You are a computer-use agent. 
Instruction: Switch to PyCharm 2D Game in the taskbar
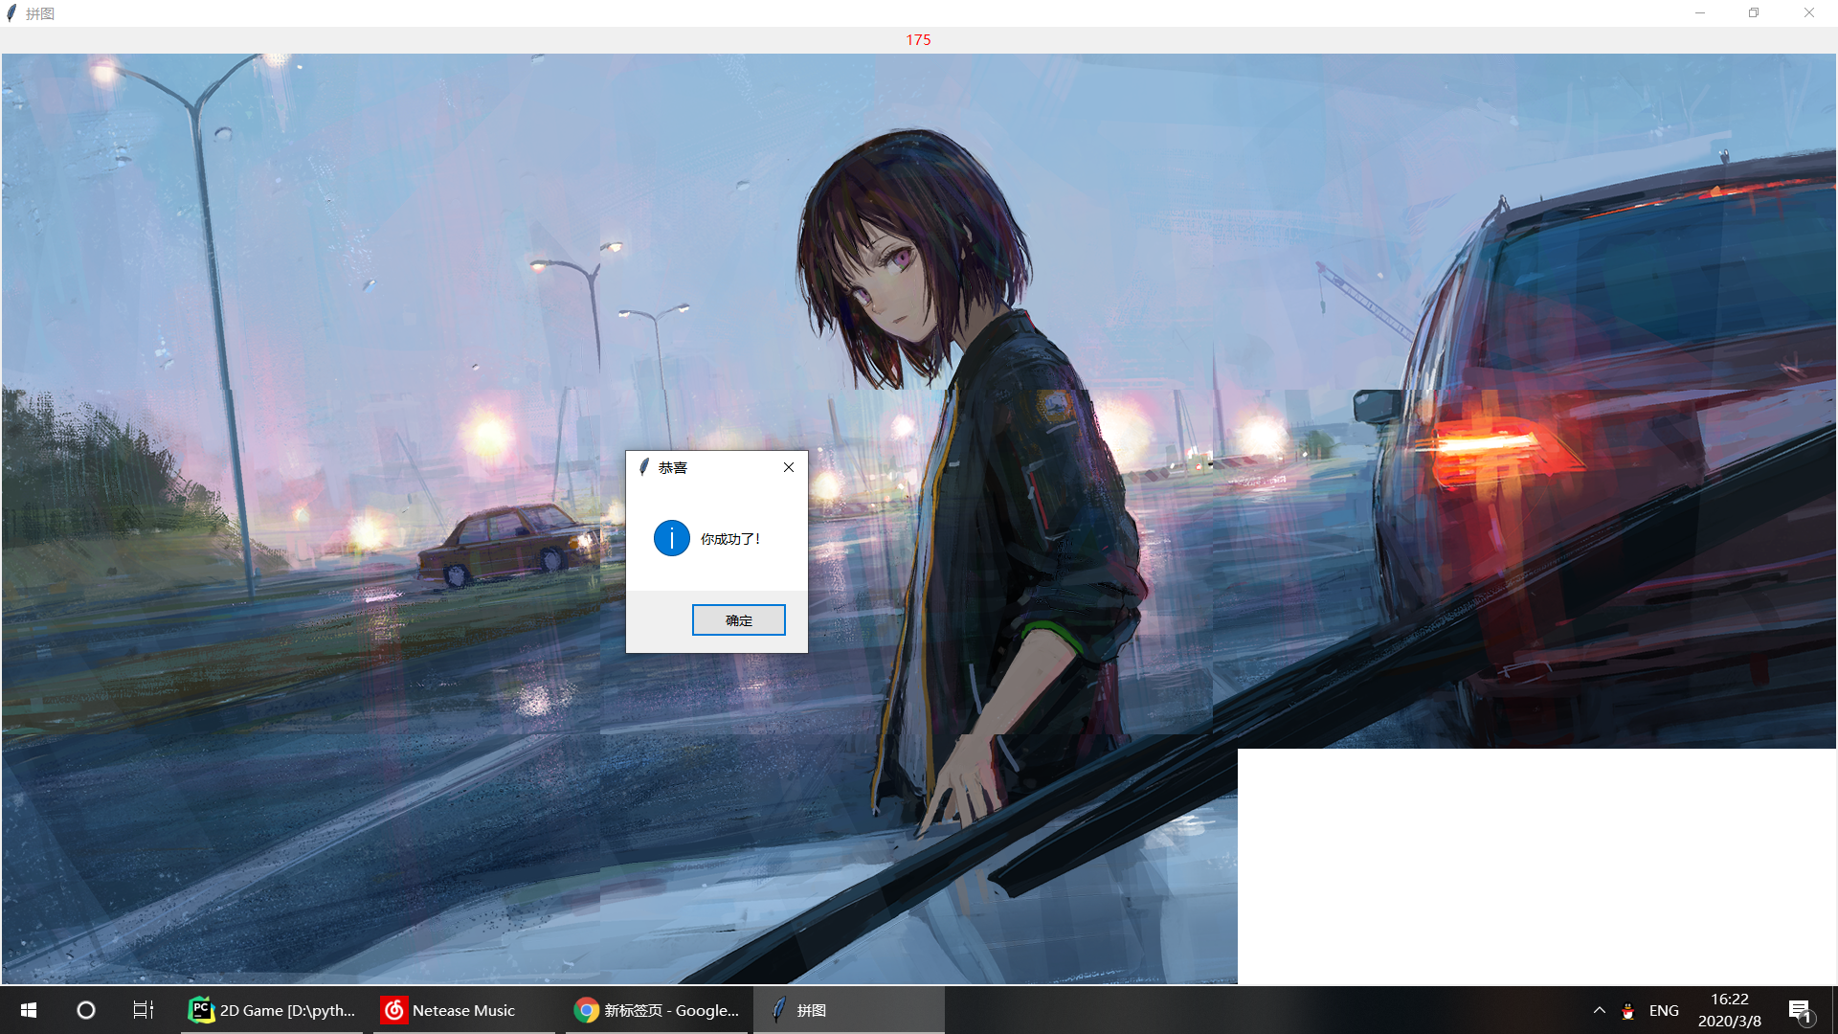(x=272, y=1010)
